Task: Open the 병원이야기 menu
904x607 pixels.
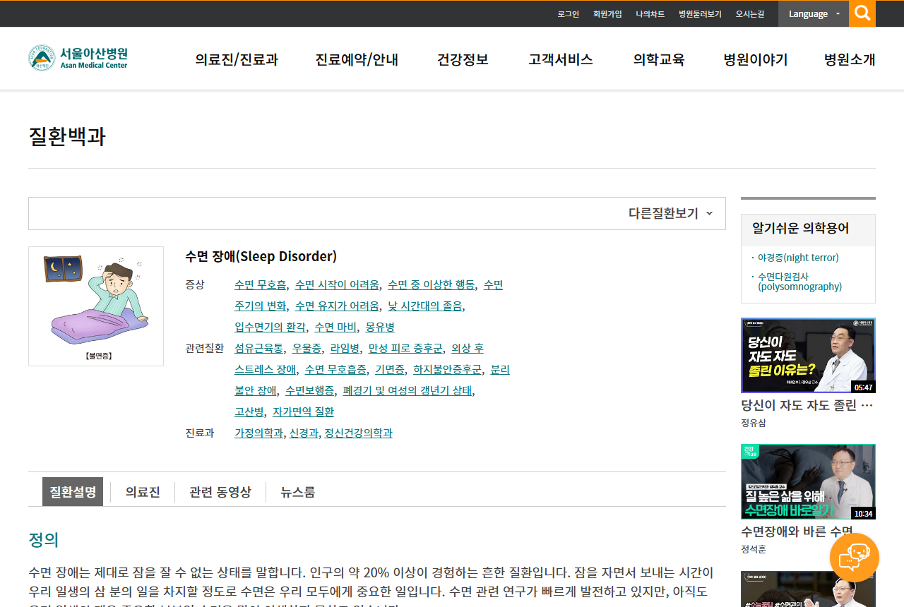Action: (756, 60)
